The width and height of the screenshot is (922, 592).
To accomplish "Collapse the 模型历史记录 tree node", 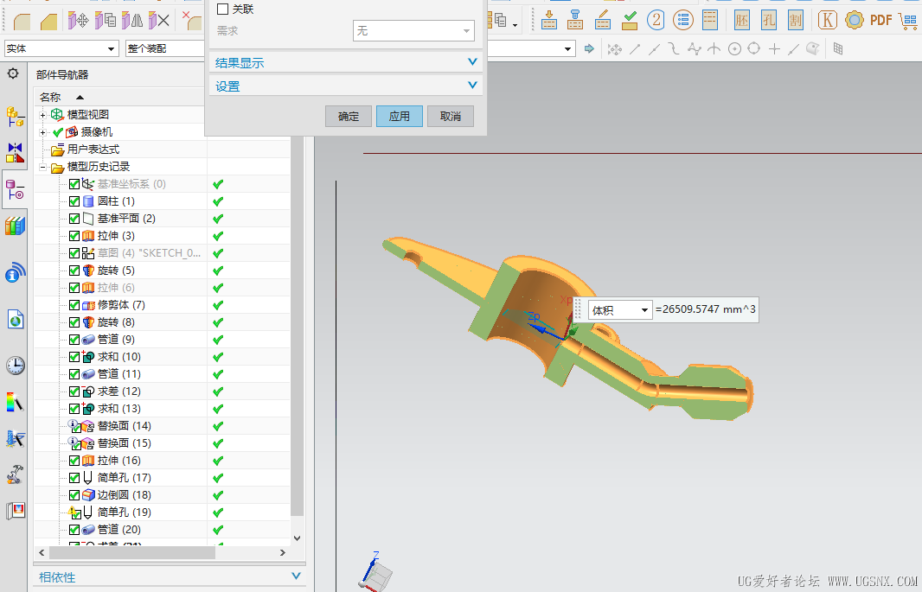I will pos(43,168).
